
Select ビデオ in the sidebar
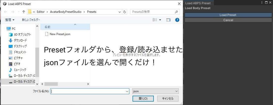[15, 64]
